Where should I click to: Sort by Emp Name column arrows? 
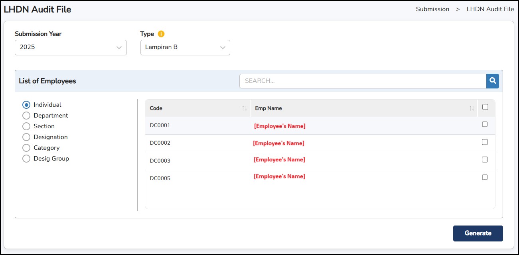(472, 108)
